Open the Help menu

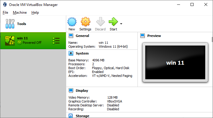tap(35, 13)
